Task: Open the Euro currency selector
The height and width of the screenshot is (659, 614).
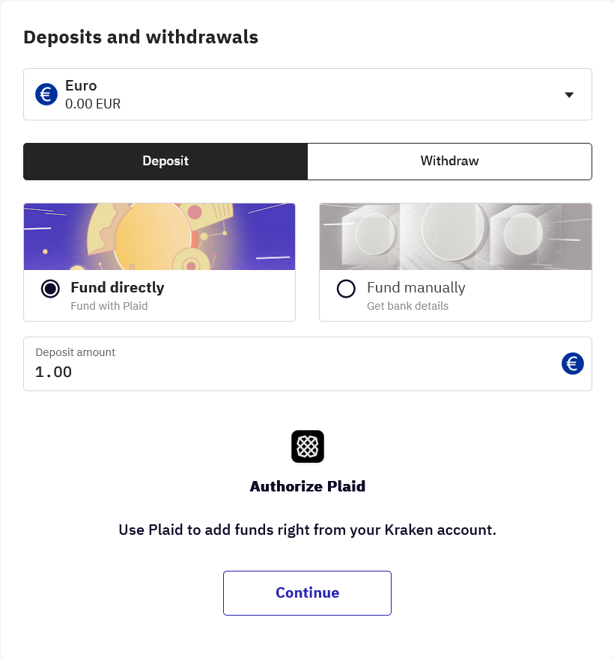Action: point(308,94)
